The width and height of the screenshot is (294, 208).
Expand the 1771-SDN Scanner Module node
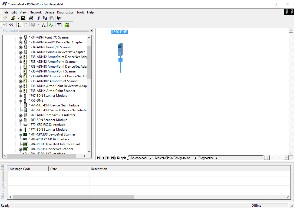click(21, 130)
